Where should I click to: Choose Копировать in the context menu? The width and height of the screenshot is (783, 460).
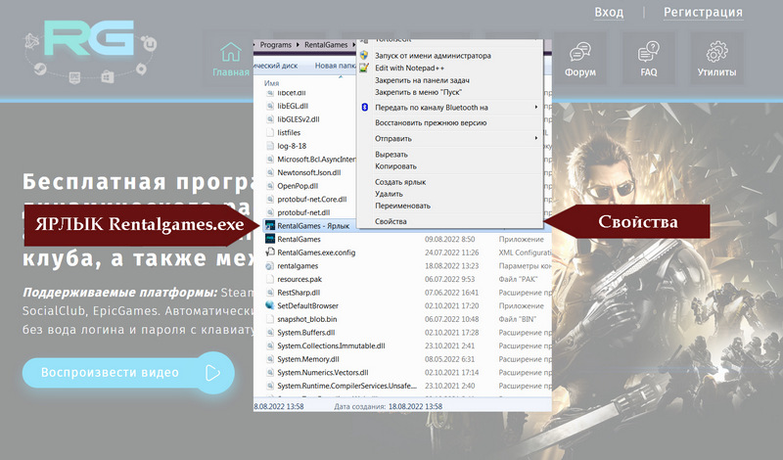pyautogui.click(x=395, y=166)
